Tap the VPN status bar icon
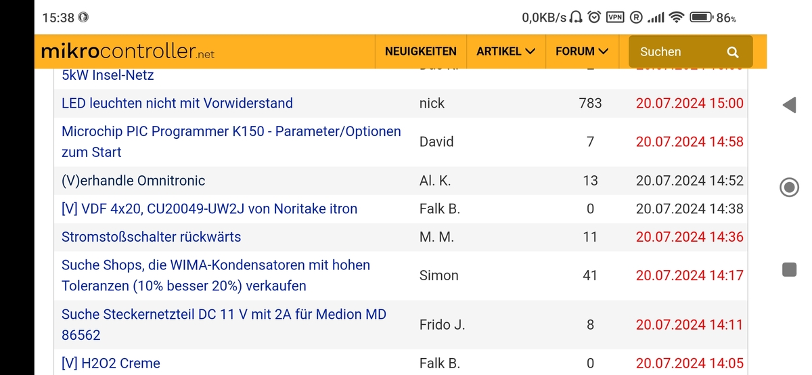The width and height of the screenshot is (812, 375). pos(614,17)
